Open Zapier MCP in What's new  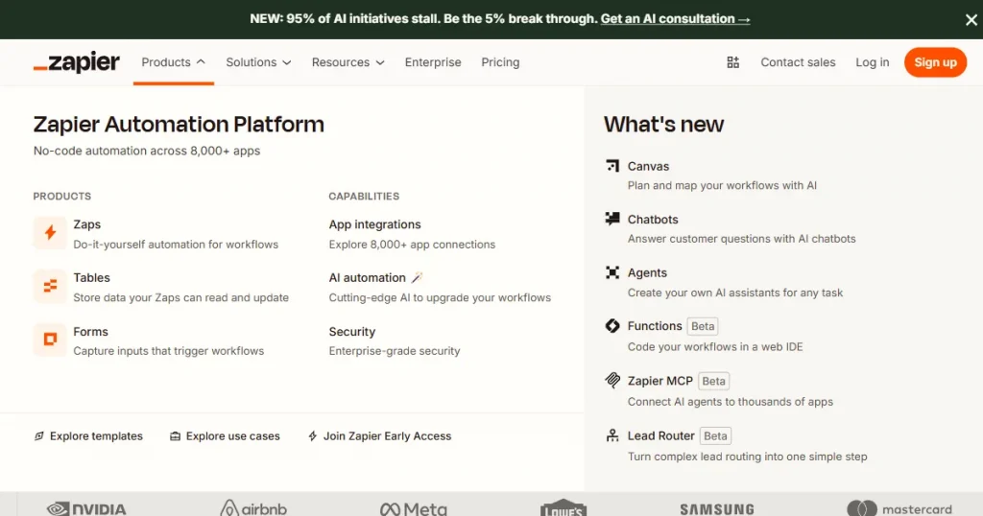(x=660, y=381)
